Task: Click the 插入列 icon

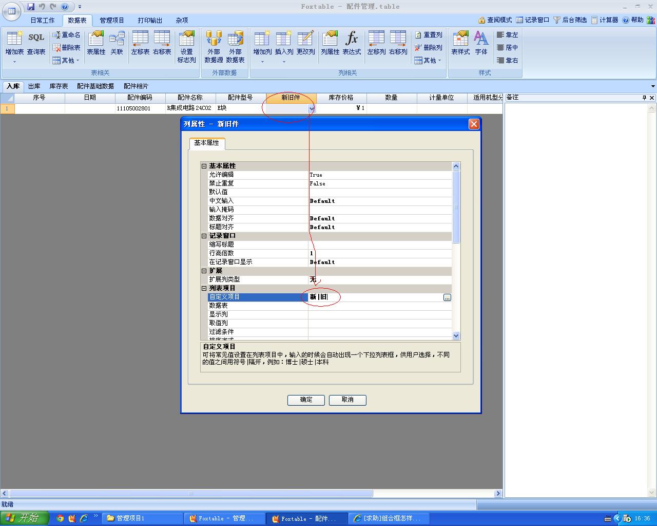Action: [284, 42]
